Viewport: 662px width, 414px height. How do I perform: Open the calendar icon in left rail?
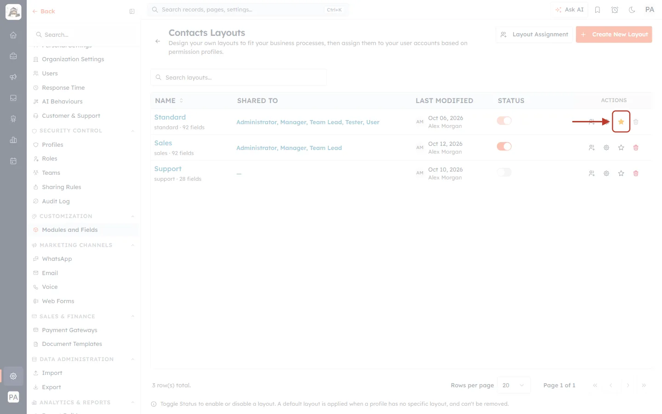coord(13,161)
